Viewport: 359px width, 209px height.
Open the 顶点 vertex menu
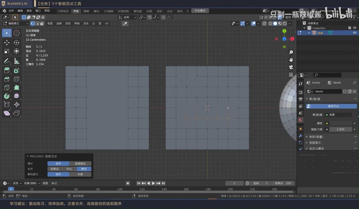point(86,23)
